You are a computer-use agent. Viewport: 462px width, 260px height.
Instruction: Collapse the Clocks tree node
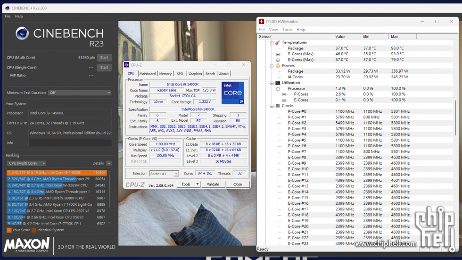[272, 106]
